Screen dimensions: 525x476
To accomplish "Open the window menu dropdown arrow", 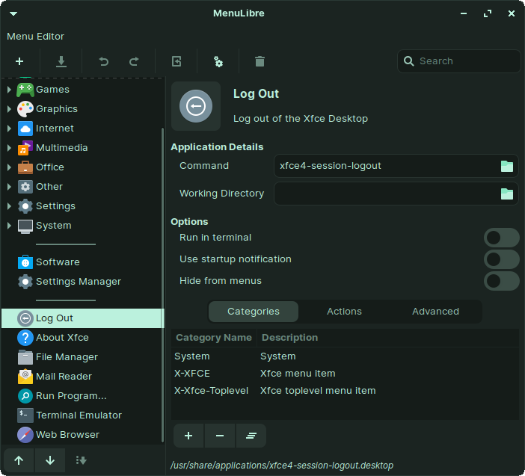I will point(13,13).
